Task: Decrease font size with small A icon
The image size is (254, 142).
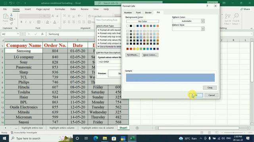Action: click(57, 16)
